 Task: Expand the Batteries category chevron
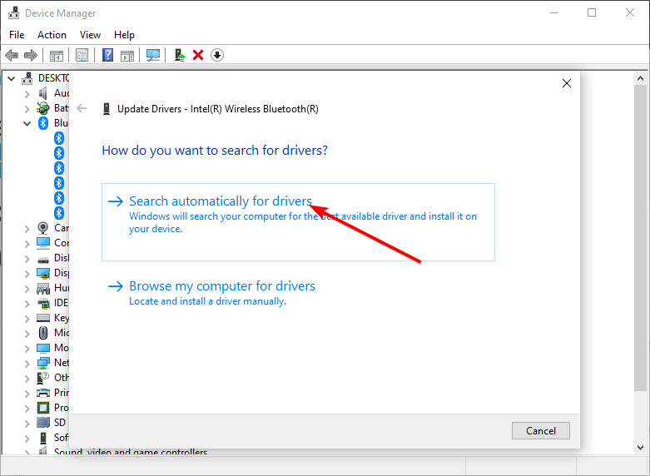[x=27, y=109]
